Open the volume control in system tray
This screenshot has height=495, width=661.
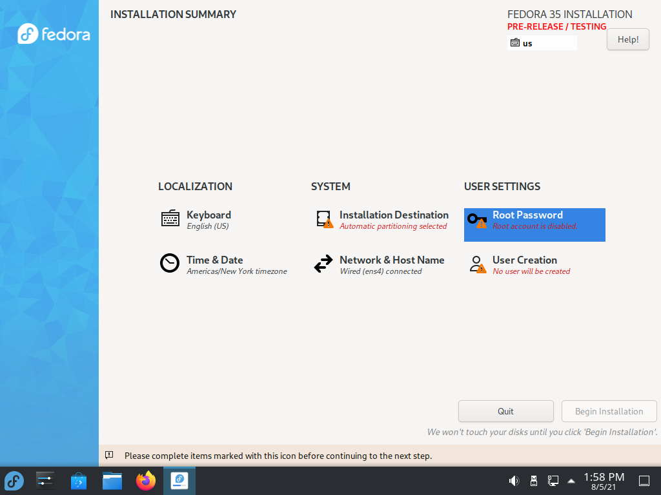[x=514, y=481]
